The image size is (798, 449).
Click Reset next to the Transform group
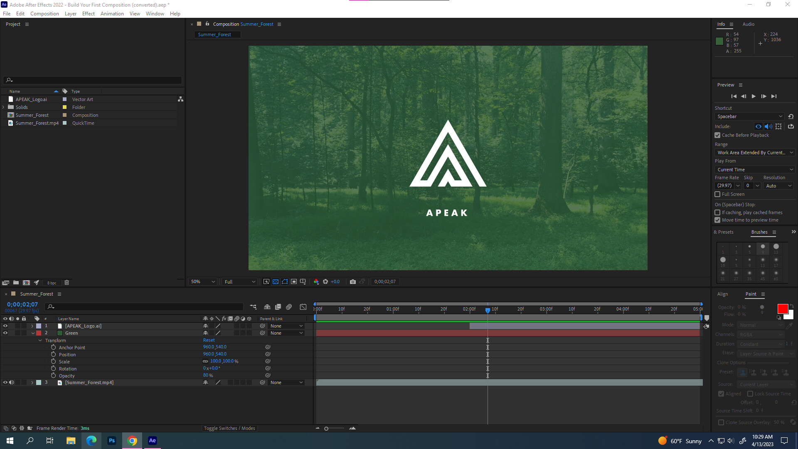point(209,340)
